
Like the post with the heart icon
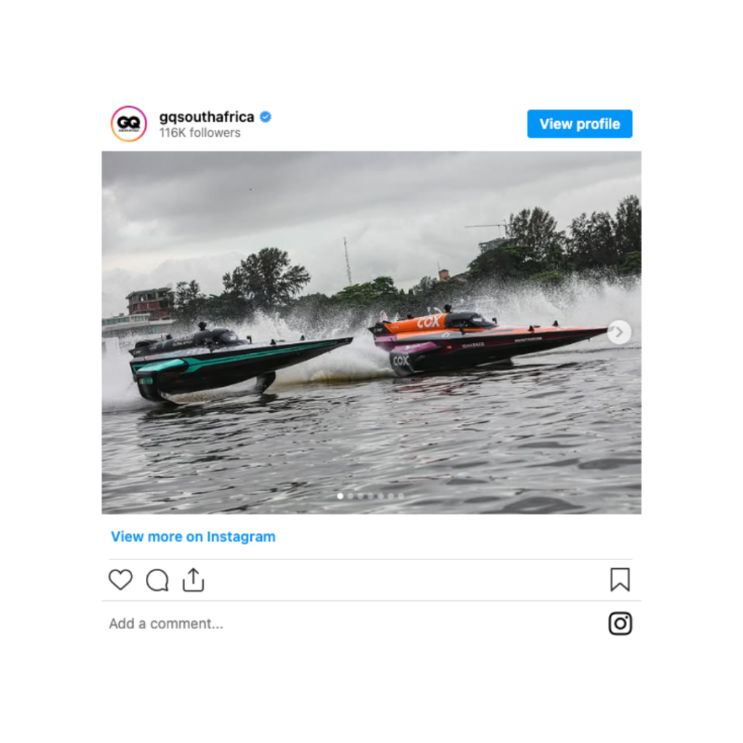point(120,580)
